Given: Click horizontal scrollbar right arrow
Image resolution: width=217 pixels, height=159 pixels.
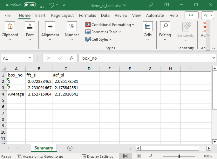Looking at the screenshot, I should pos(209,148).
